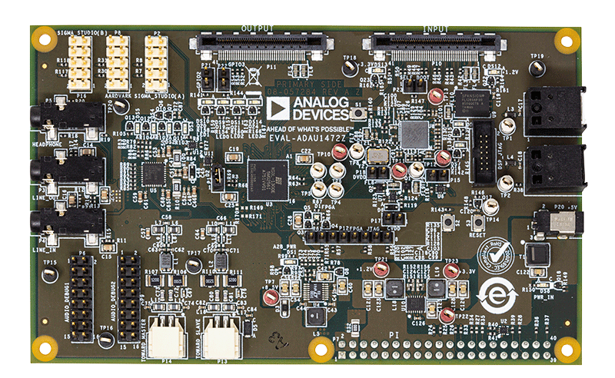Click the TOWARD_MASTER P14 connector
The height and width of the screenshot is (378, 615).
click(x=167, y=336)
